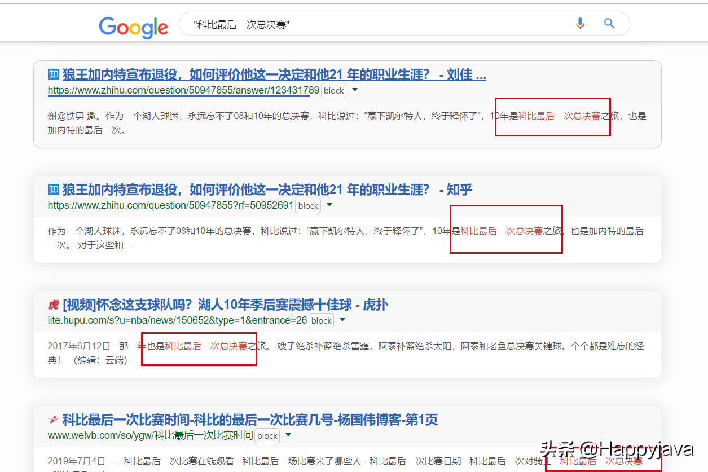The width and height of the screenshot is (708, 472).
Task: Click snippet date 2017年6月12日
Action: (x=79, y=346)
